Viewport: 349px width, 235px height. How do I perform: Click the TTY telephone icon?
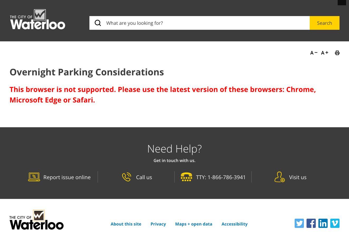pyautogui.click(x=187, y=177)
